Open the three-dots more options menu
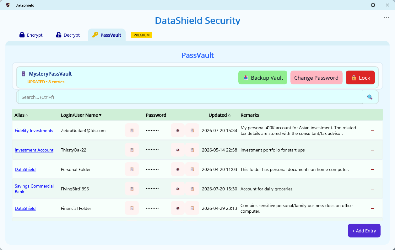The image size is (395, 250). pos(387,18)
